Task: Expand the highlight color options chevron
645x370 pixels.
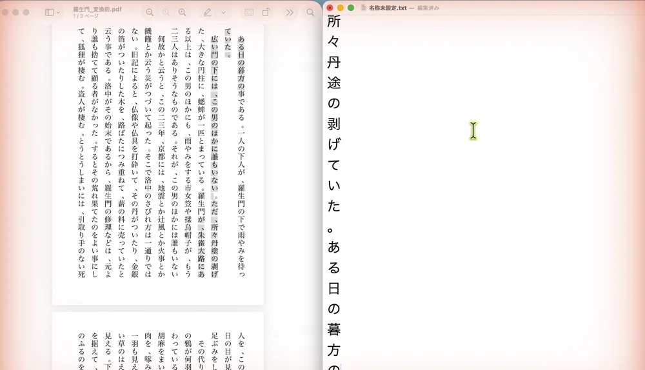Action: point(223,12)
